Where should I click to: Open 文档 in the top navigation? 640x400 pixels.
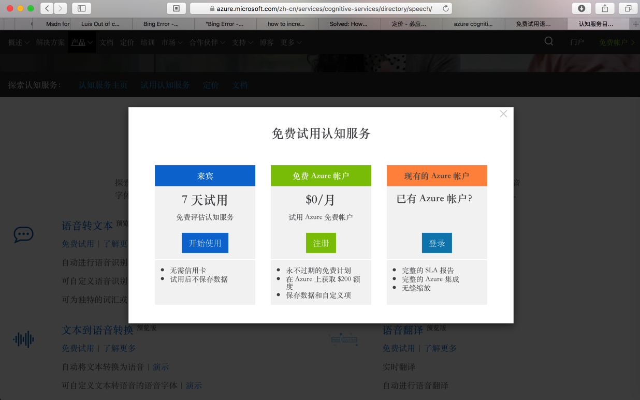coord(106,42)
